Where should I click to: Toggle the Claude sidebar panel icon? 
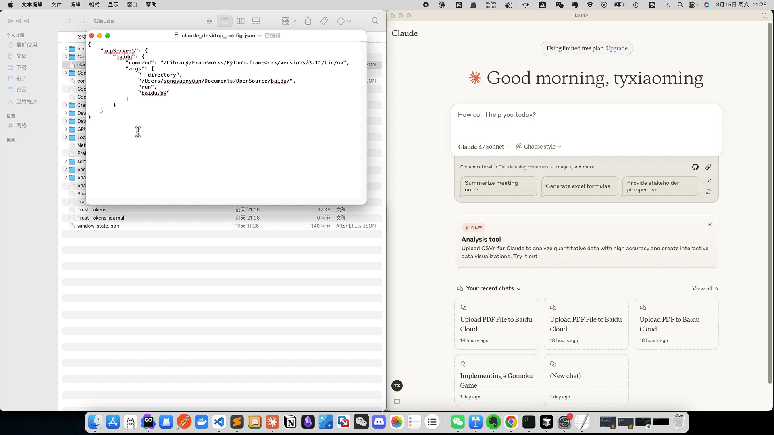(x=397, y=401)
